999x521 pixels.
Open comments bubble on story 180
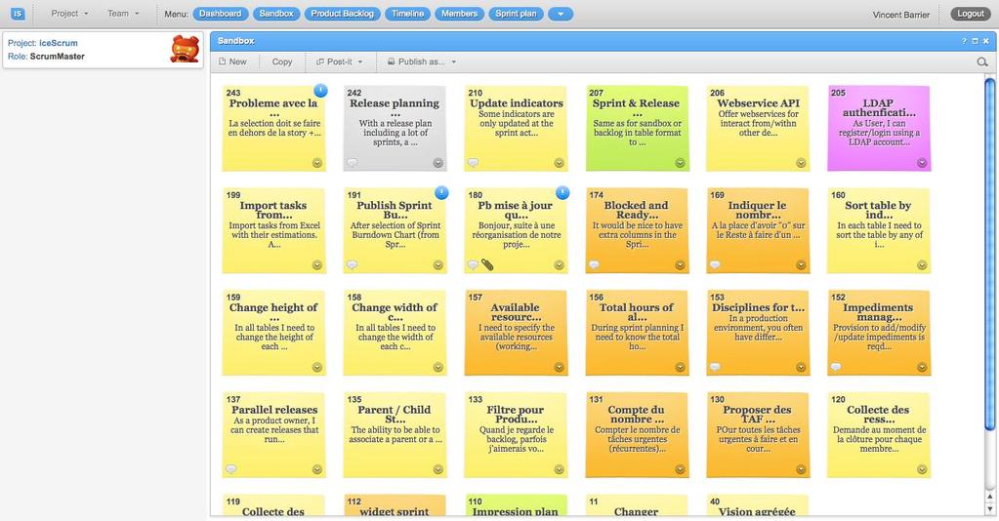click(x=473, y=264)
